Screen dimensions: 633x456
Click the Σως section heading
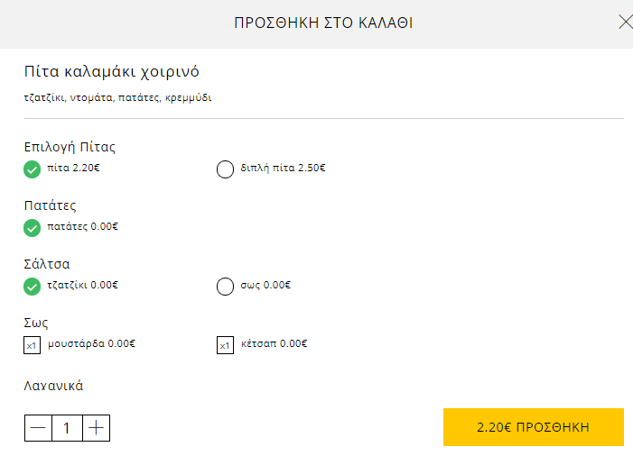coord(36,323)
